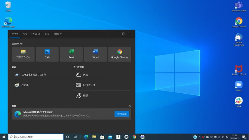Screen dimensions: 249x140
Task: Click the feedback icon in search panel
Action: [123, 34]
